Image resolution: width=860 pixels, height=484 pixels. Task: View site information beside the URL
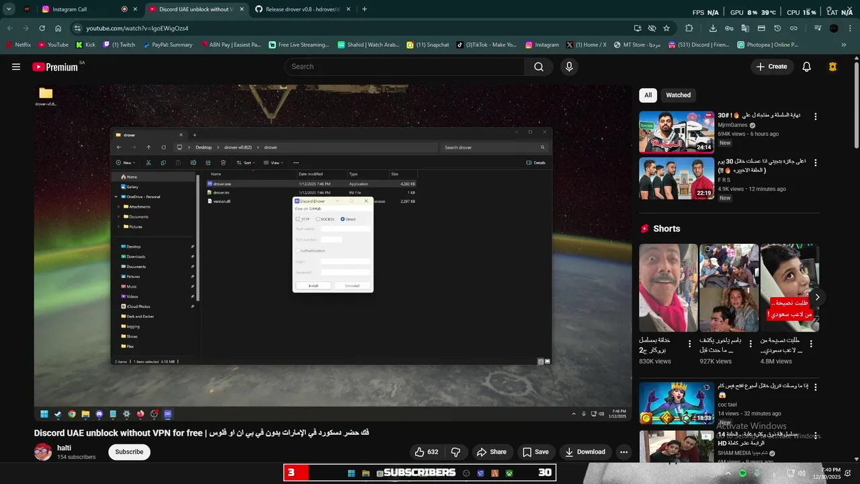pyautogui.click(x=77, y=28)
